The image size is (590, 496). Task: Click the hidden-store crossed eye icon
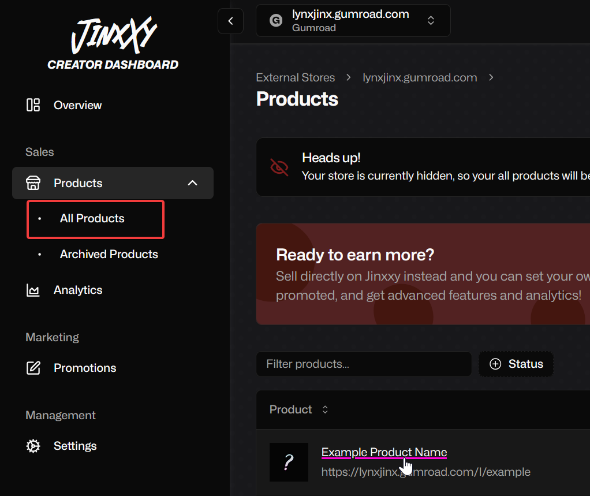click(x=279, y=167)
